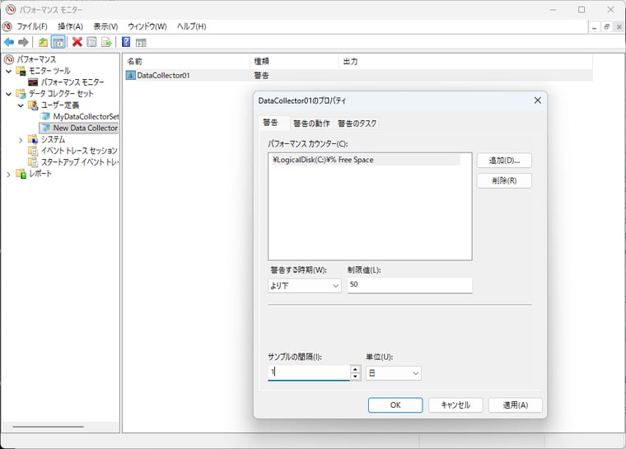This screenshot has width=626, height=449.
Task: Click the Export list toolbar icon
Action: click(x=106, y=42)
